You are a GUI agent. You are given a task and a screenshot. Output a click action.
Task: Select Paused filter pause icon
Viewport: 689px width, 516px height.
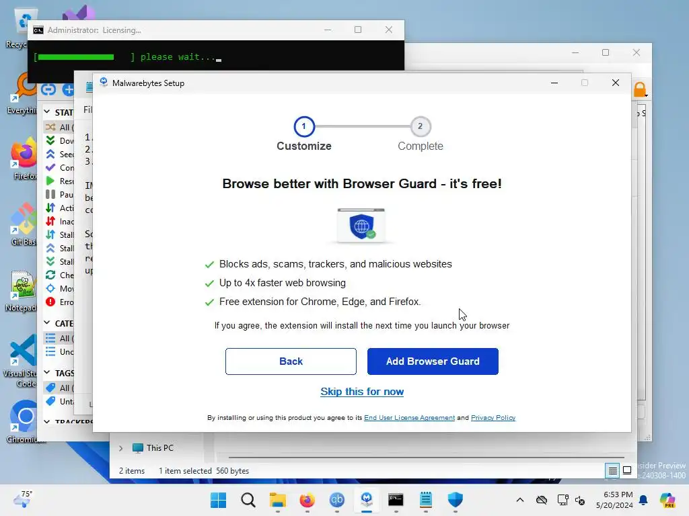(50, 194)
